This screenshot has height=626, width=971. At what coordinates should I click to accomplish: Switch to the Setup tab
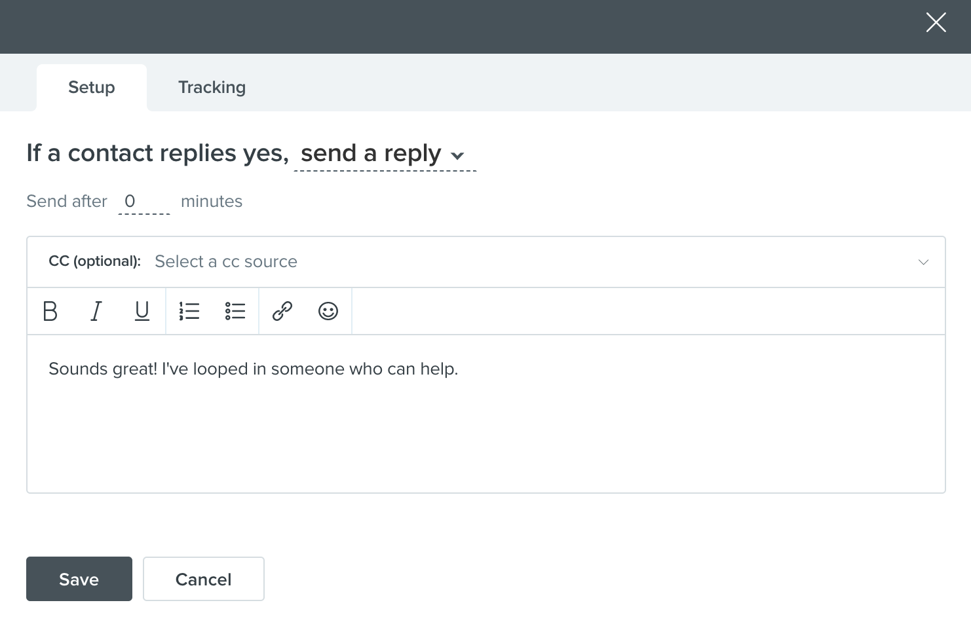click(92, 88)
